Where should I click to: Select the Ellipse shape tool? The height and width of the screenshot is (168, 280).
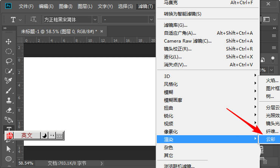click(8, 159)
